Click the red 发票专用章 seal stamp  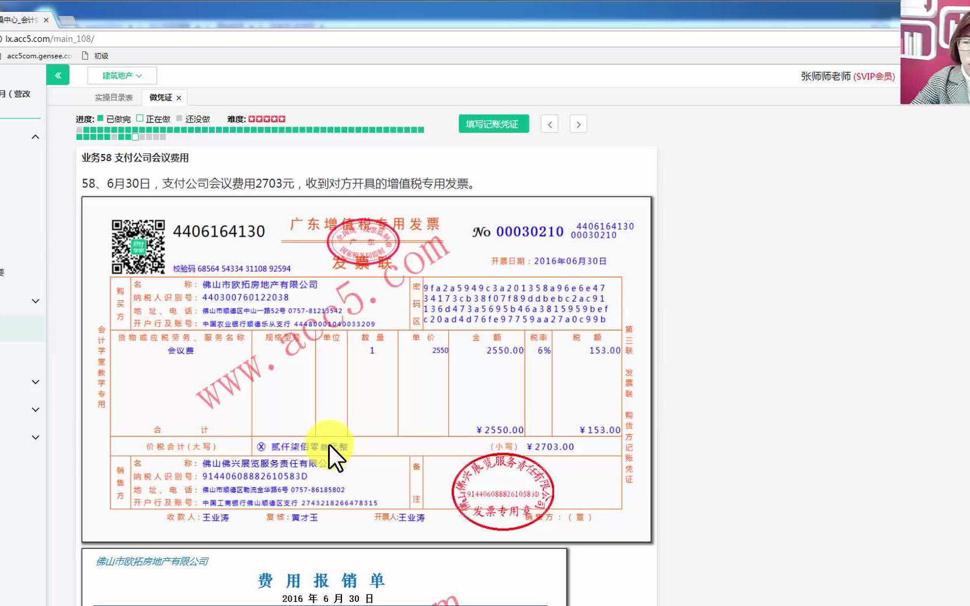click(503, 492)
